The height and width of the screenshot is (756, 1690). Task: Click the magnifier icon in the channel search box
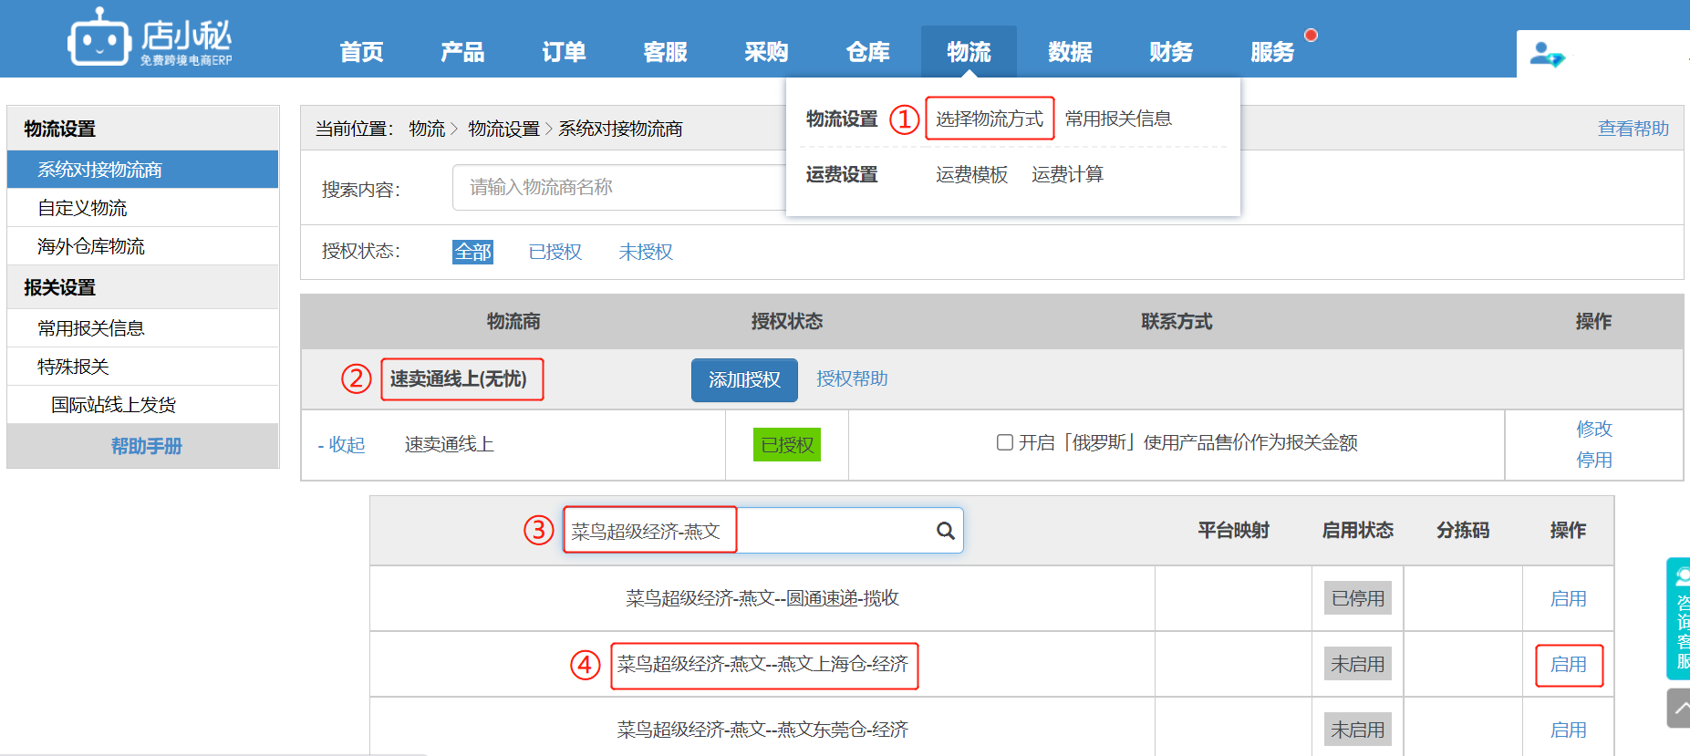click(946, 531)
